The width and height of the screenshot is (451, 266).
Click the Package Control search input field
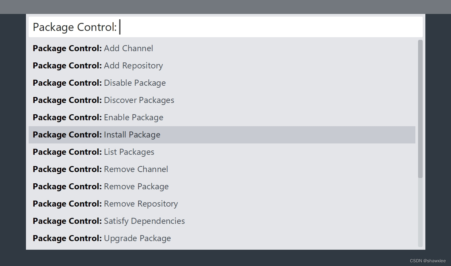click(x=225, y=27)
